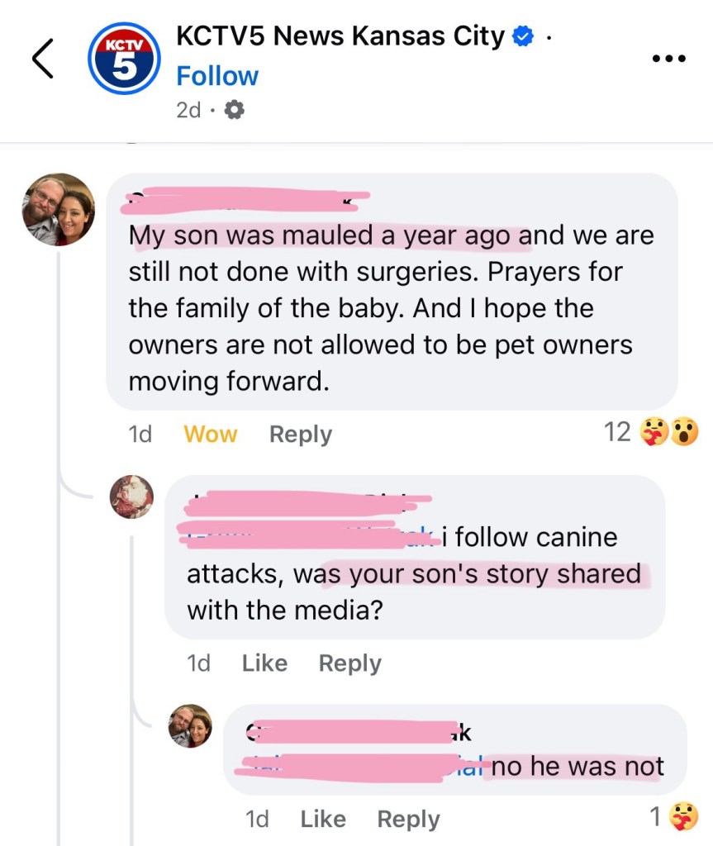The height and width of the screenshot is (846, 713).
Task: Open KCTV5 News Kansas City page name
Action: [340, 36]
